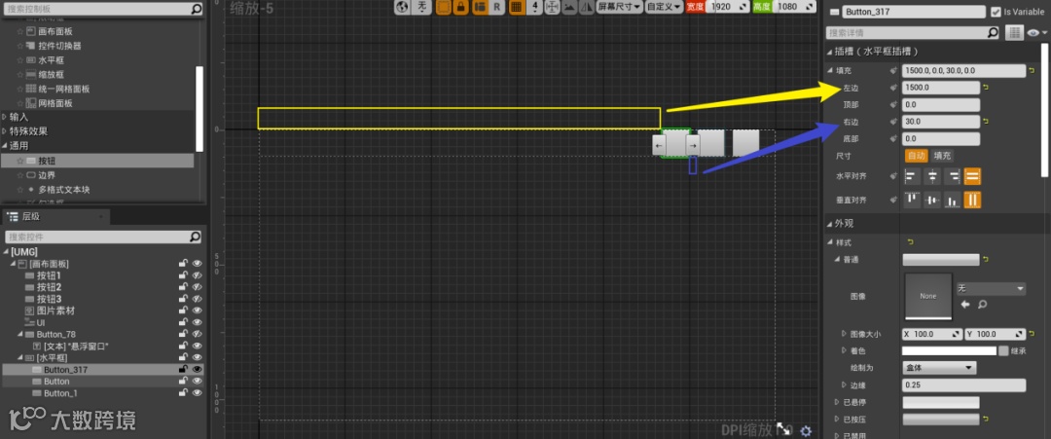Image resolution: width=1051 pixels, height=439 pixels.
Task: Collapse the 外观 section
Action: (x=830, y=223)
